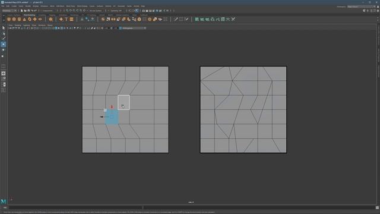The width and height of the screenshot is (380, 214).
Task: Select the Multi-Cut tool shelf icon
Action: pos(176,19)
